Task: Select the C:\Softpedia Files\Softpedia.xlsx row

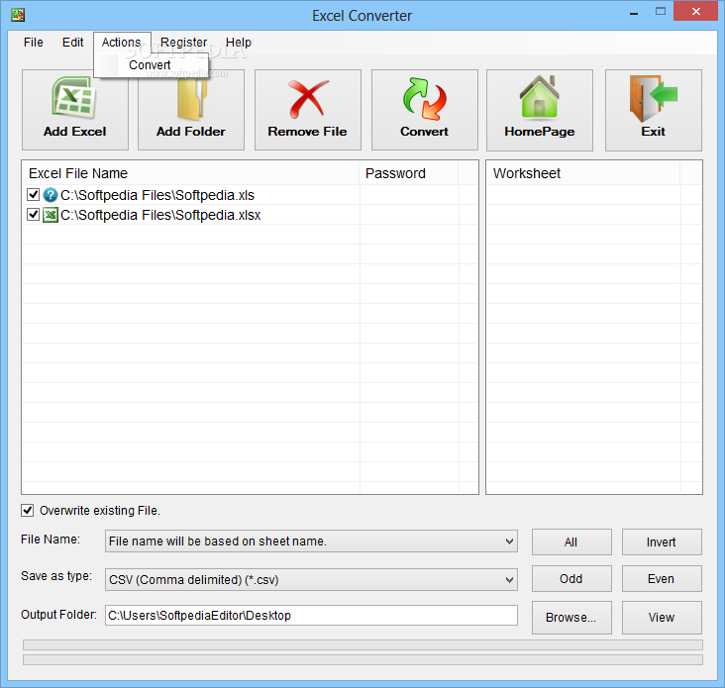Action: click(250, 215)
